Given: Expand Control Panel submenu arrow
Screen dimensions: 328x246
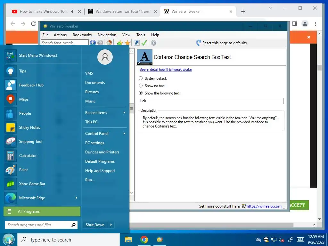Looking at the screenshot, I should pyautogui.click(x=125, y=134).
